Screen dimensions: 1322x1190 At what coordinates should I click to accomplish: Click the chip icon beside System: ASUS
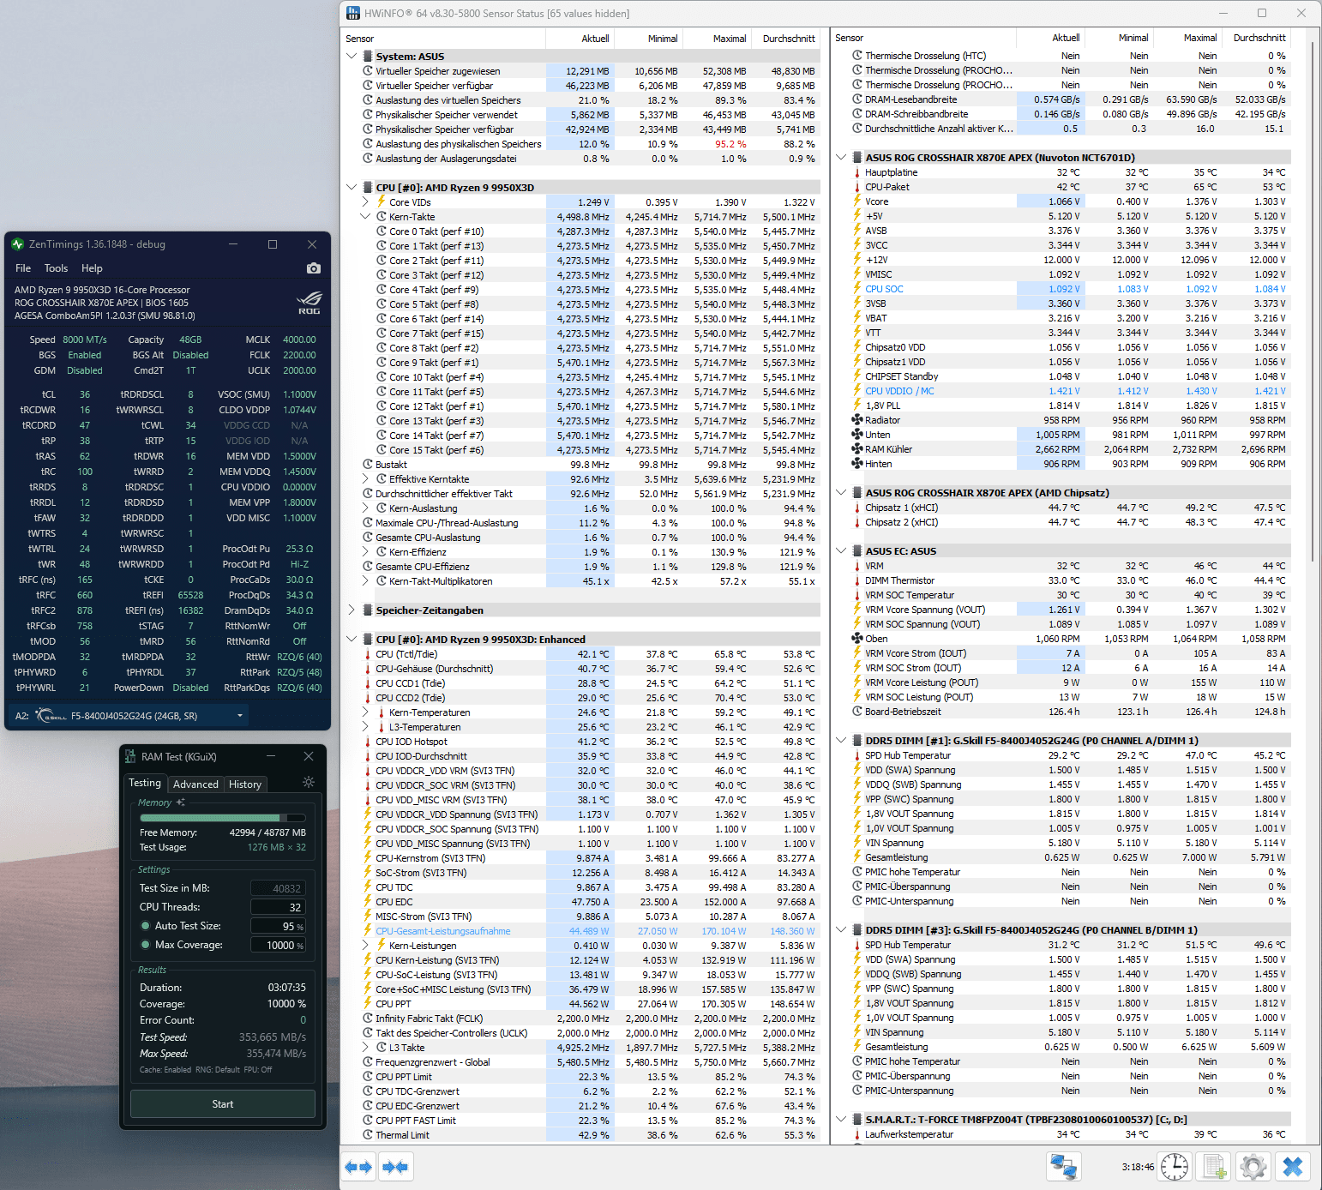[x=368, y=56]
